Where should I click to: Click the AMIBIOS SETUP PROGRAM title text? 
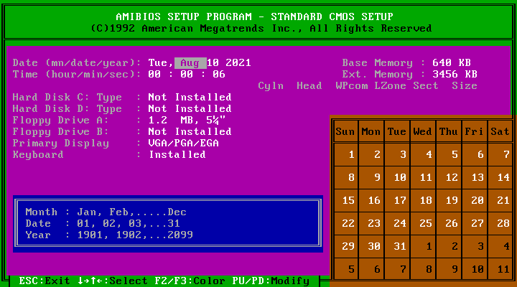(x=254, y=17)
